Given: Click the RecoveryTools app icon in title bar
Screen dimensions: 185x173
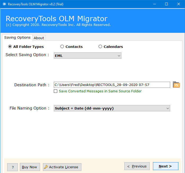Looking at the screenshot, I should [4, 4].
